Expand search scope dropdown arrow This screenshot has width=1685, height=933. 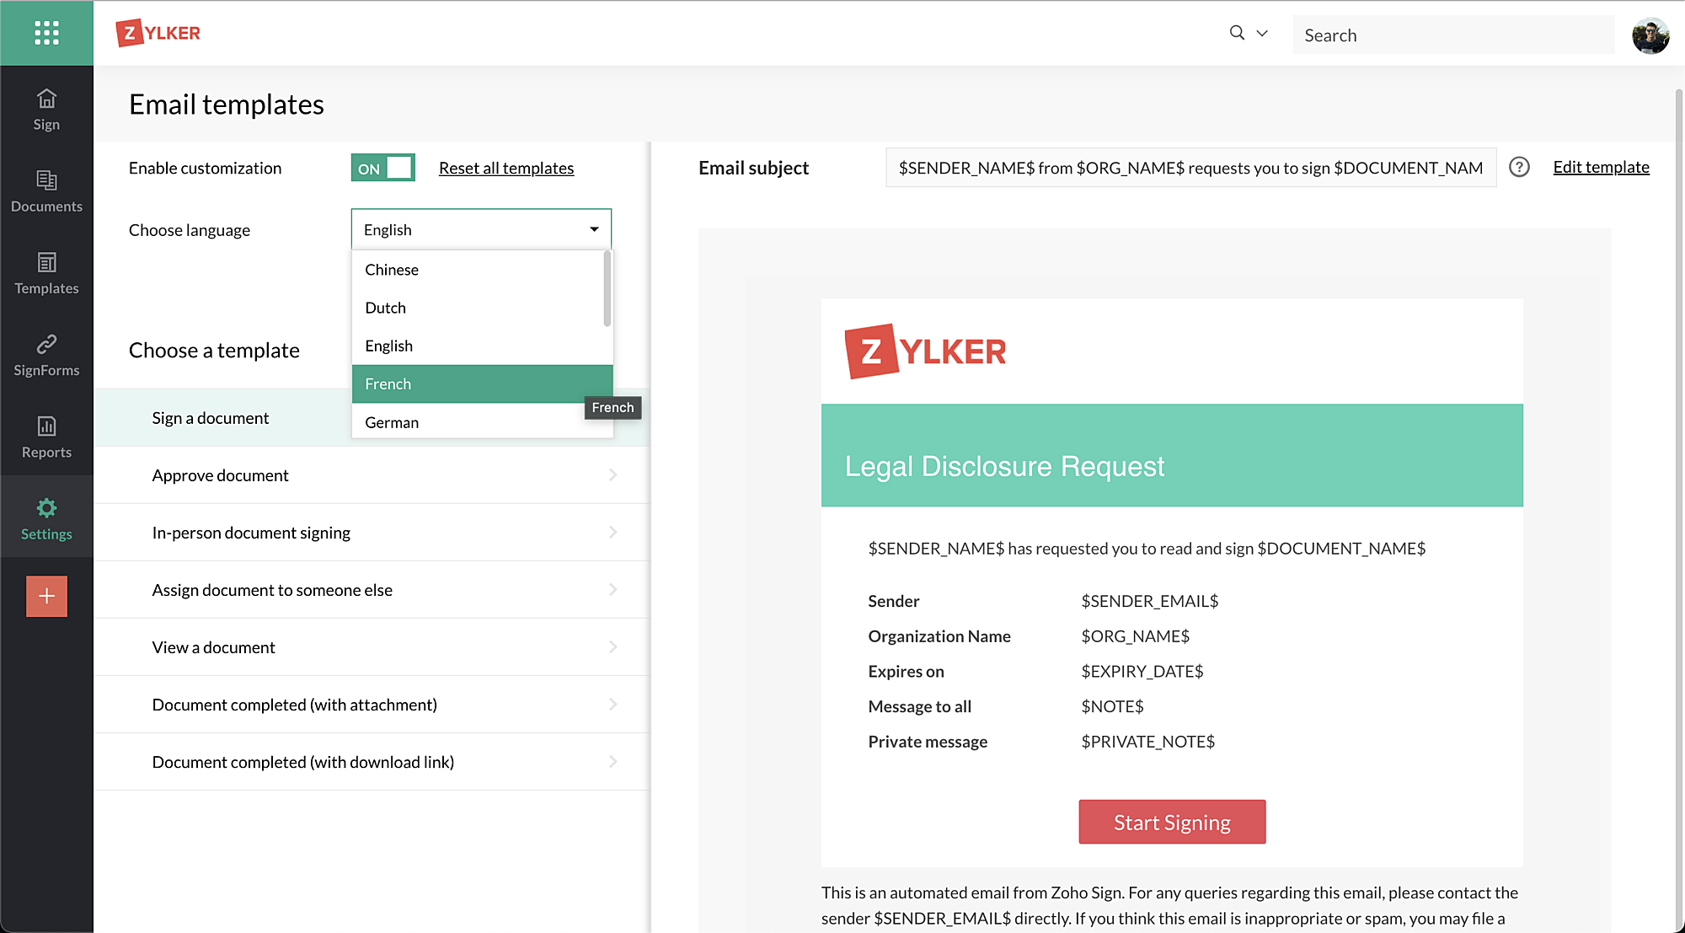(x=1262, y=34)
